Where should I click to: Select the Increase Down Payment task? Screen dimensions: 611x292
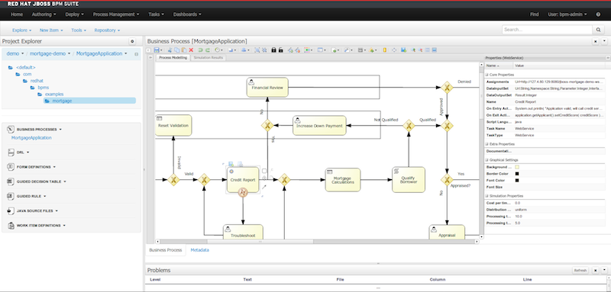point(319,125)
